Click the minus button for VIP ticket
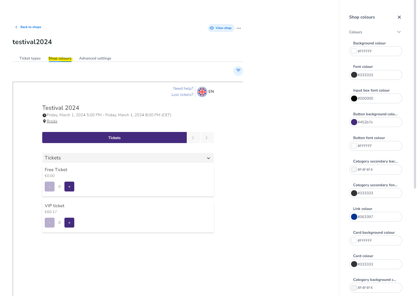The height and width of the screenshot is (296, 417). (x=50, y=223)
